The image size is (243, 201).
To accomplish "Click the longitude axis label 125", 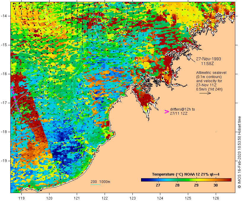I will [188, 198].
